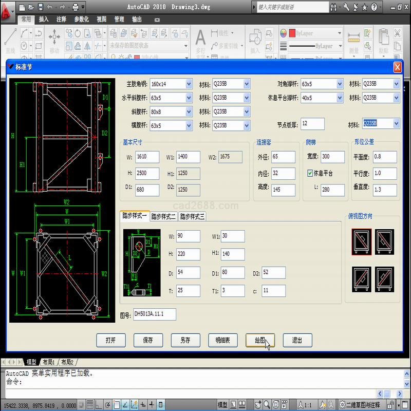The height and width of the screenshot is (411, 411).
Task: Click the 明细表 button
Action: point(222,340)
